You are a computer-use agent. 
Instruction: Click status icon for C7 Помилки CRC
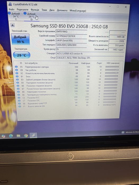pos(19,101)
